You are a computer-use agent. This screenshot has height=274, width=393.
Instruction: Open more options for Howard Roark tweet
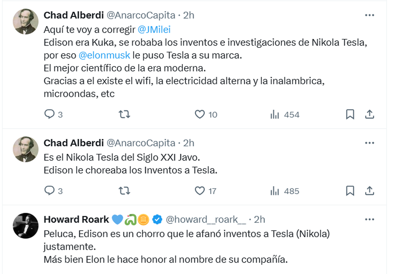[x=369, y=219]
